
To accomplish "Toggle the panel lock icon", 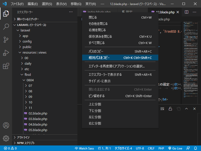I will point(170,109).
